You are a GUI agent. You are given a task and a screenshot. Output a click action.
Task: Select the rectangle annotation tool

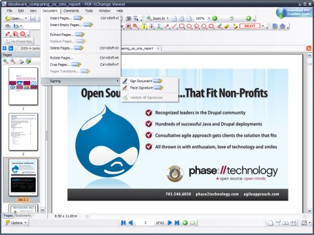pyautogui.click(x=182, y=26)
